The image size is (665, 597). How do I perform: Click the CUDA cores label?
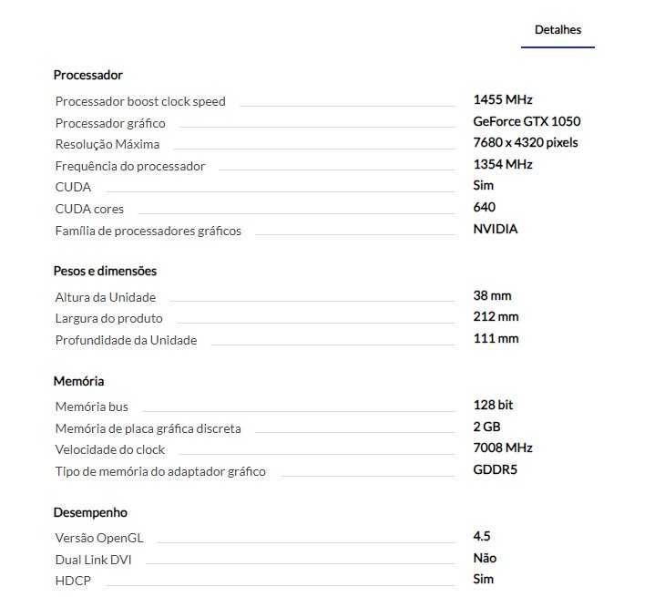click(x=89, y=210)
